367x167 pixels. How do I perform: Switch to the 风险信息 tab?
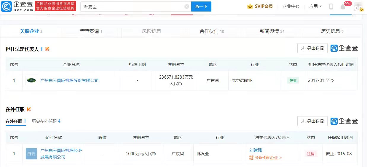pyautogui.click(x=151, y=31)
